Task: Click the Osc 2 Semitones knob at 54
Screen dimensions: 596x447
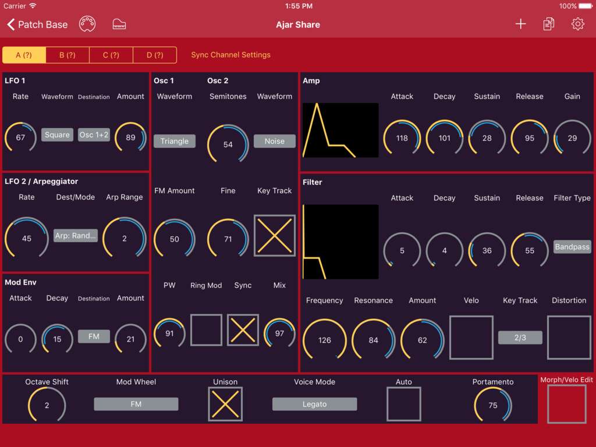Action: coord(228,144)
